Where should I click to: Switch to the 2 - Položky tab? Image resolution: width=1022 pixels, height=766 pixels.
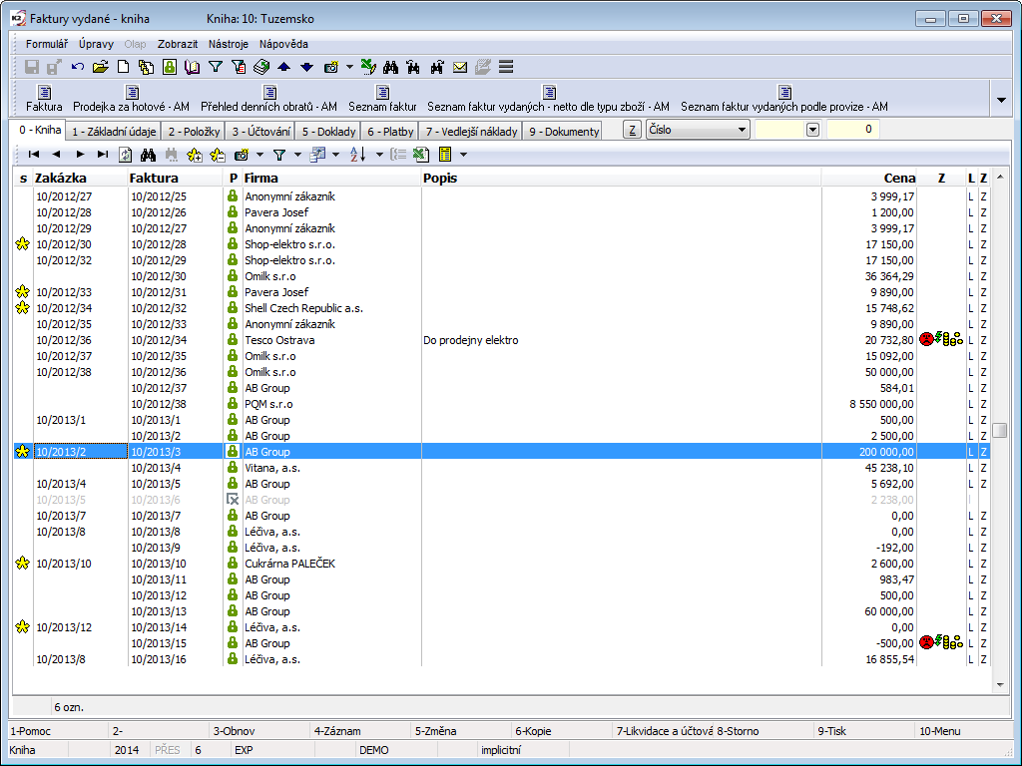coord(194,132)
